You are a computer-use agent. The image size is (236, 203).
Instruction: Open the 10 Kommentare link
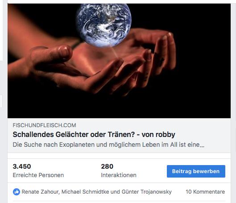pos(205,192)
